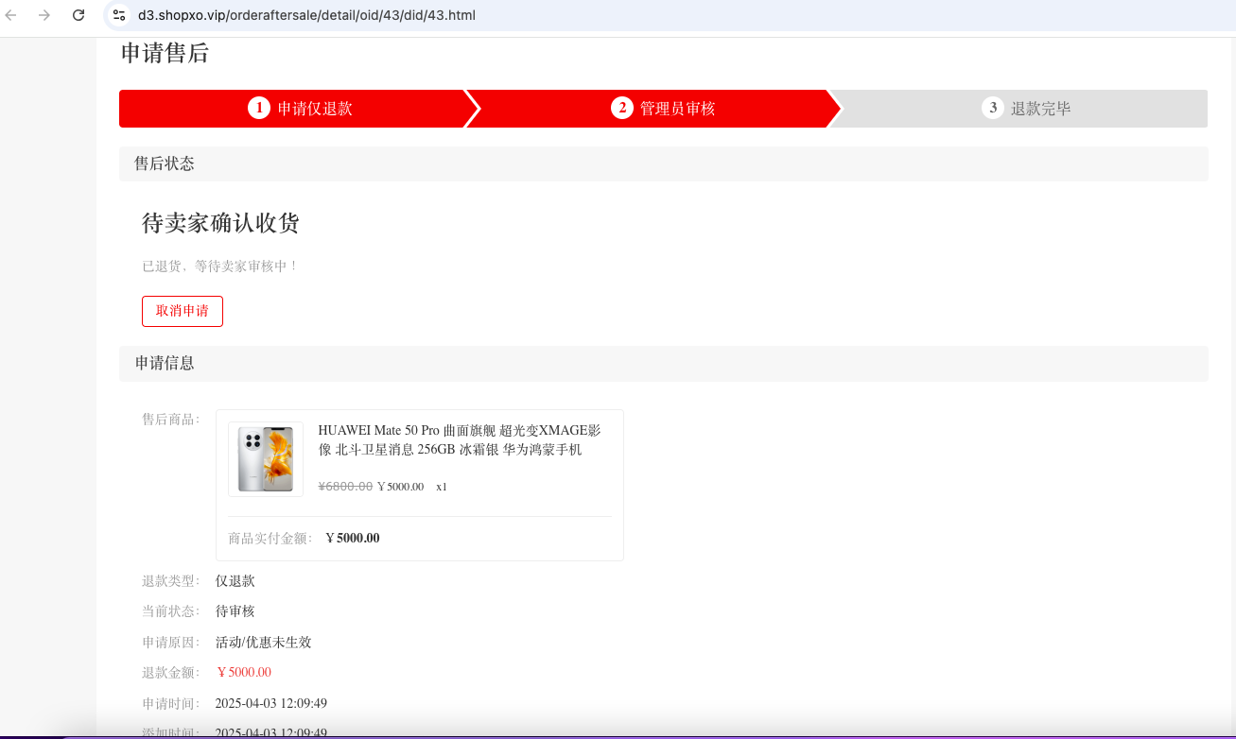The height and width of the screenshot is (739, 1236).
Task: Select step 1 申请仅退款
Action: pyautogui.click(x=300, y=109)
